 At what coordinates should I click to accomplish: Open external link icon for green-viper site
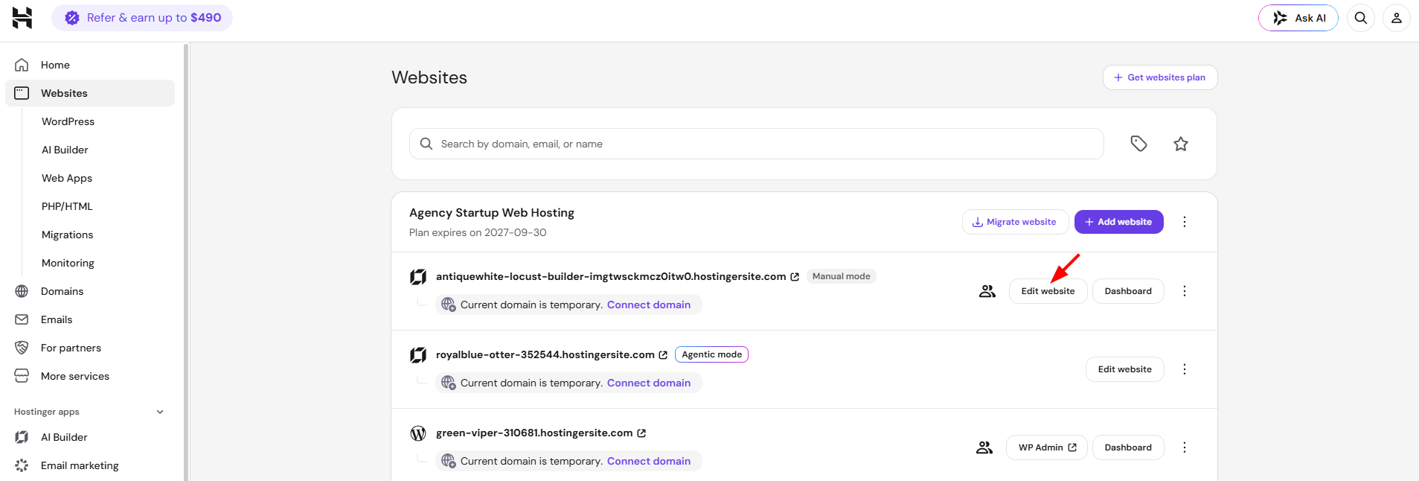[x=641, y=433]
